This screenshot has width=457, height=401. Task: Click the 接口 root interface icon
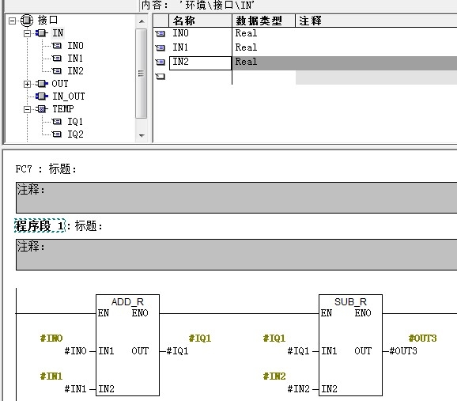click(x=27, y=21)
